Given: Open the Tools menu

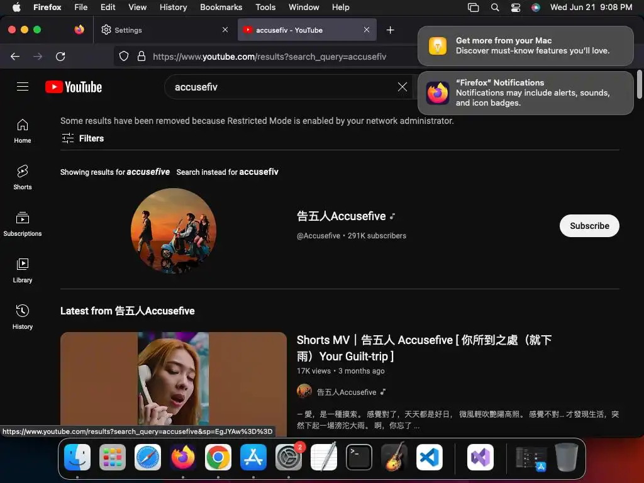Looking at the screenshot, I should (265, 8).
